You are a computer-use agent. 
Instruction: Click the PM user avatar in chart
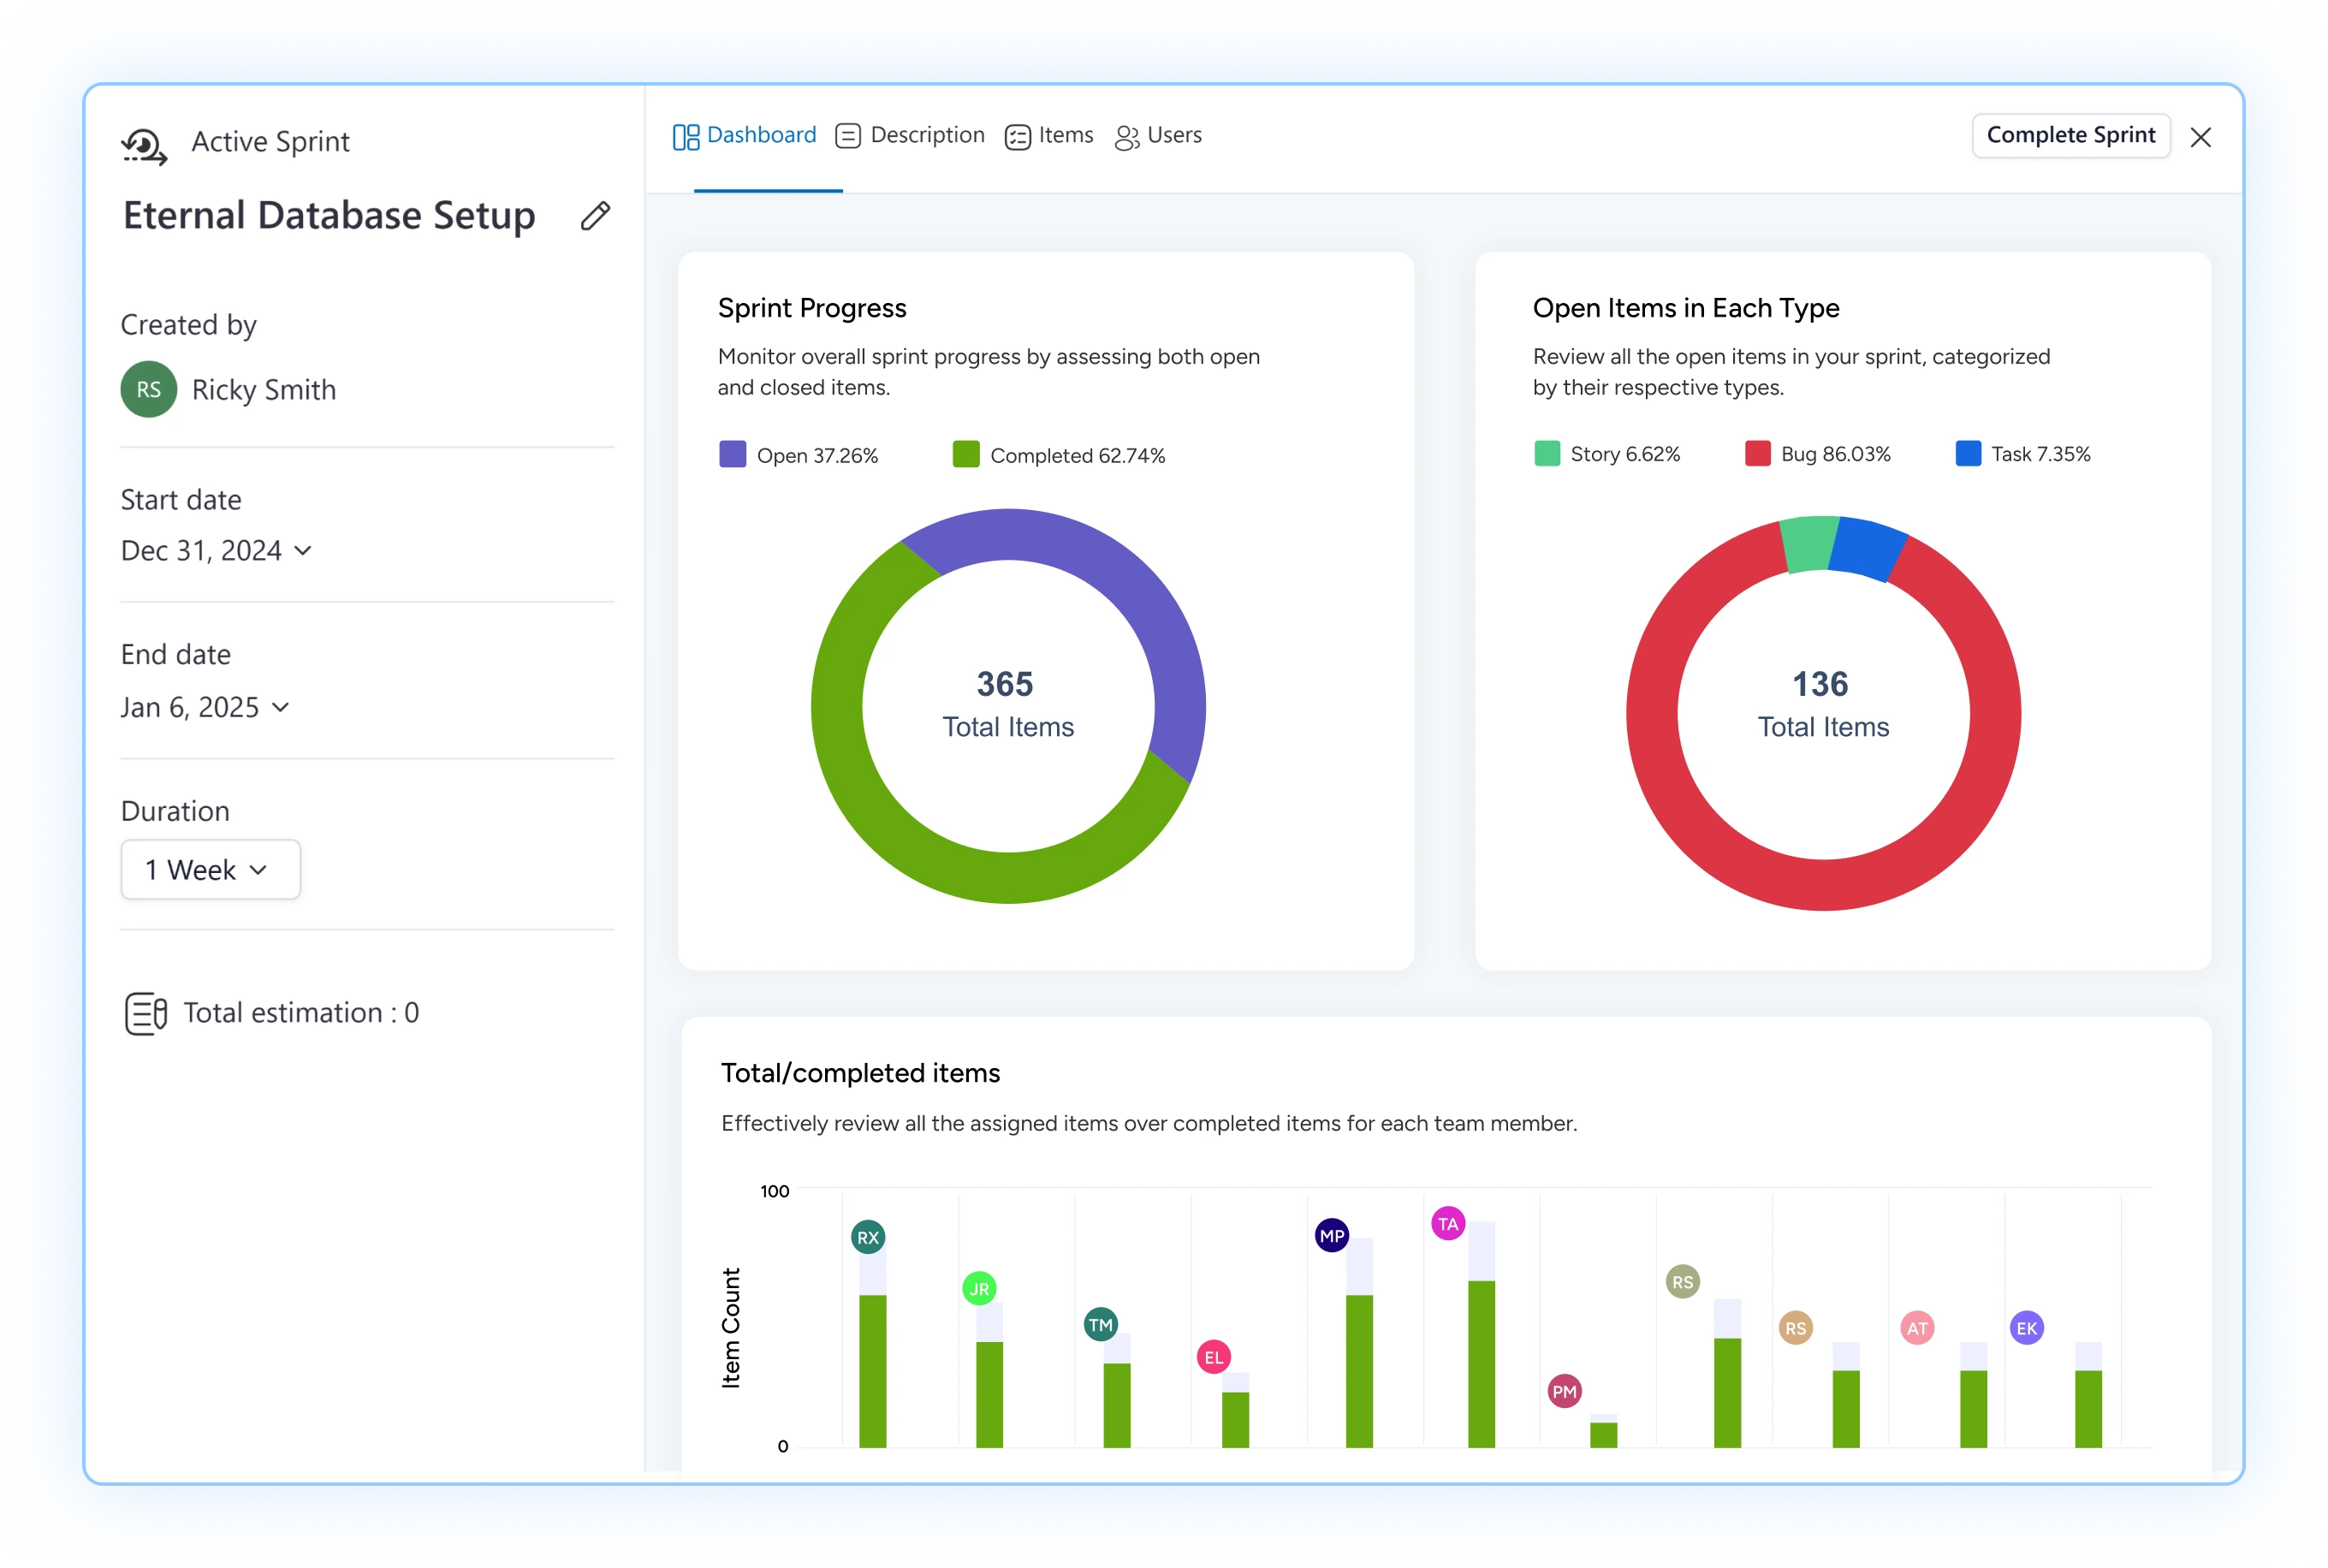pyautogui.click(x=1564, y=1391)
